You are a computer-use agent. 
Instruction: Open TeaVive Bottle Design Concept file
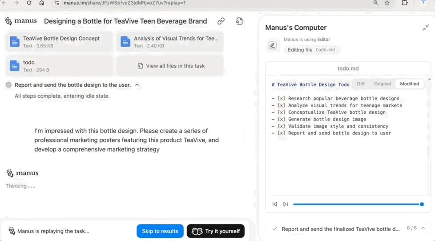(59, 42)
